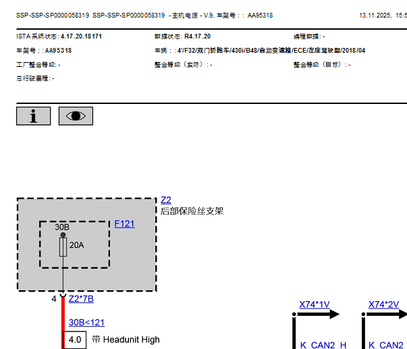Click the information 'i' icon button

[x=34, y=116]
